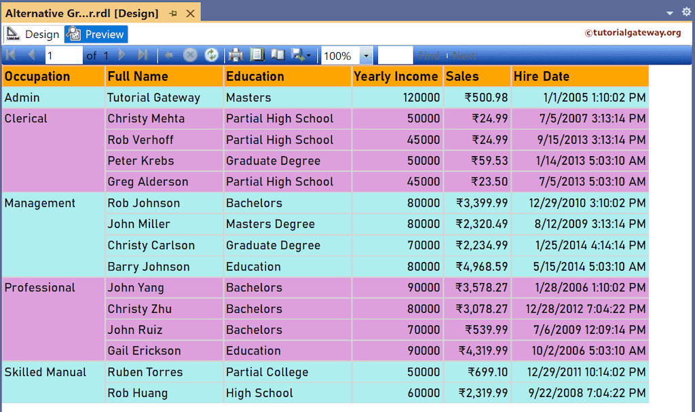Image resolution: width=695 pixels, height=412 pixels.
Task: Click the current page number field
Action: 63,56
